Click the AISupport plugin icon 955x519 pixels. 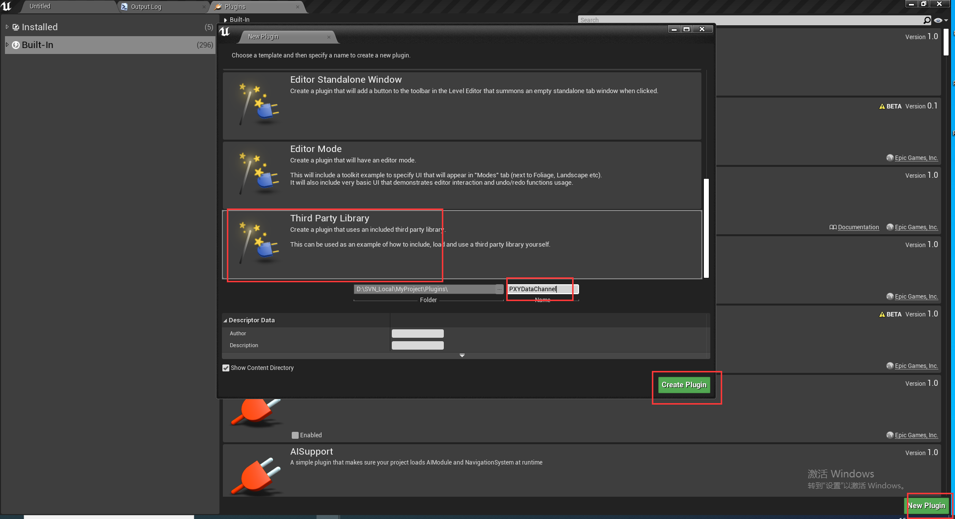click(256, 475)
